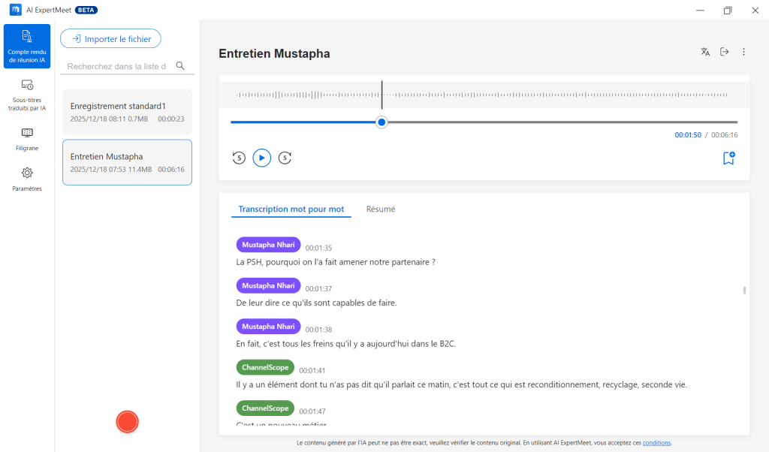Image resolution: width=769 pixels, height=452 pixels.
Task: Click the first ChannelScope speaker label
Action: 265,368
